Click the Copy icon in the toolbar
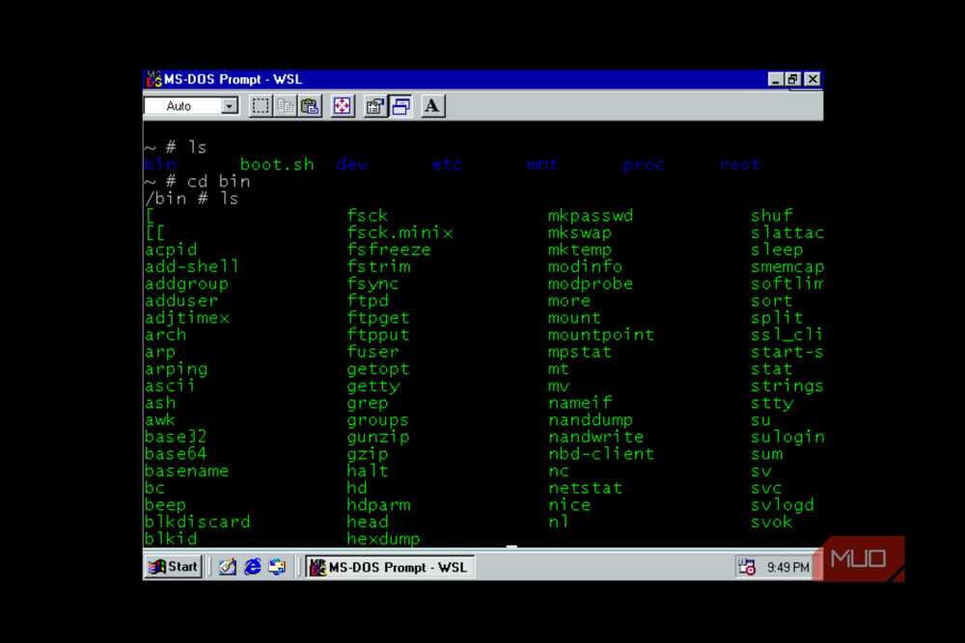965x643 pixels. 286,106
